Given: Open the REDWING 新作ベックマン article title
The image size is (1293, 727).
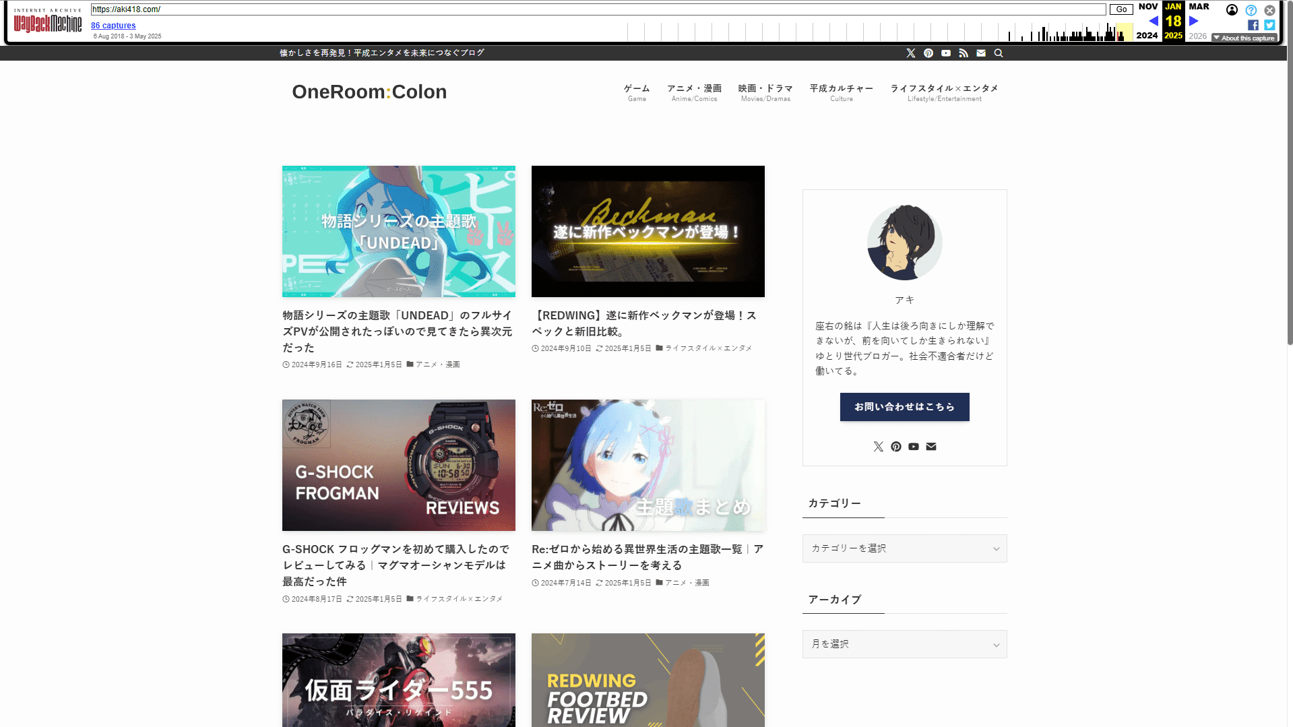Looking at the screenshot, I should [x=645, y=323].
